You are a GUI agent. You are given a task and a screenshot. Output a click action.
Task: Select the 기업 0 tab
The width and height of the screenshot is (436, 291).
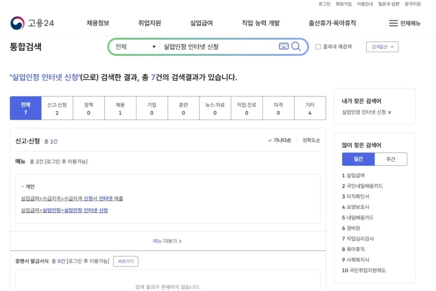(152, 108)
